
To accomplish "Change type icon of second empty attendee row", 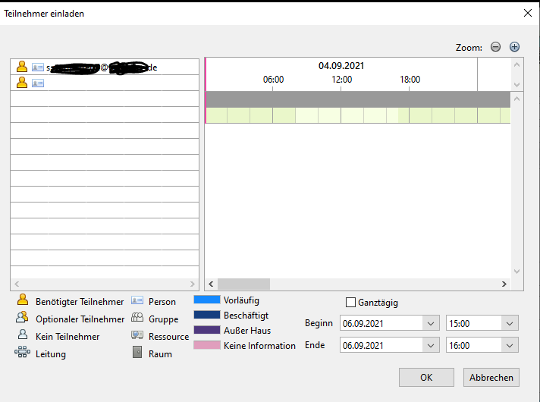I will 38,83.
